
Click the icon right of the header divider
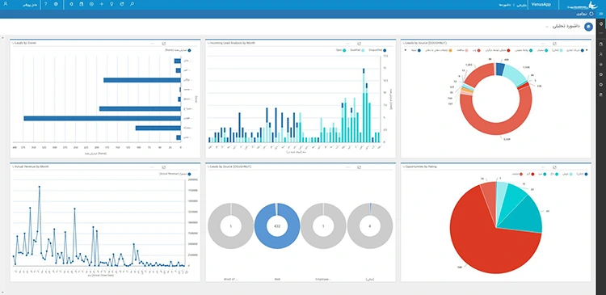[x=71, y=4]
